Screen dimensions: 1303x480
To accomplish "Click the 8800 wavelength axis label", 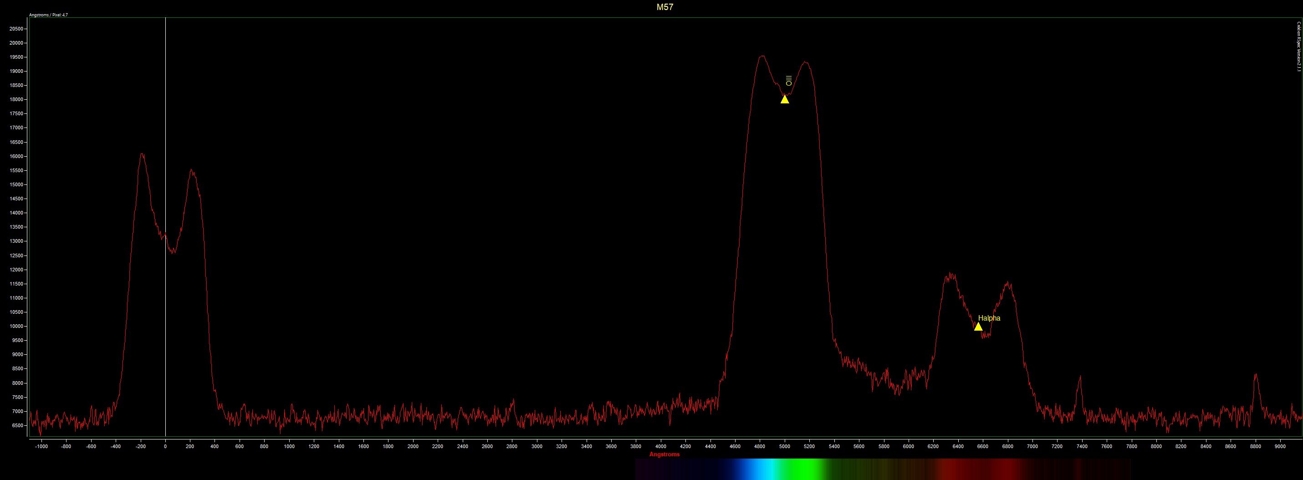I will (1255, 447).
